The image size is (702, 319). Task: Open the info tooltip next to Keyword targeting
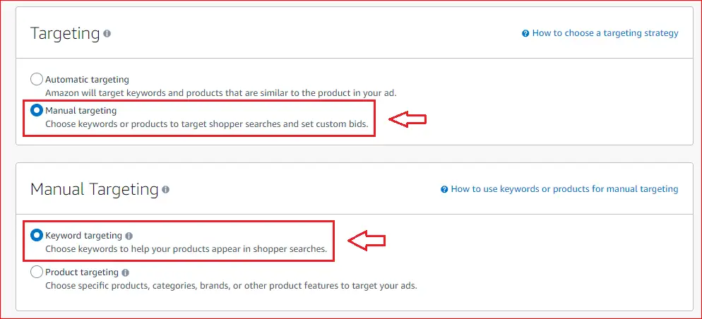click(x=129, y=236)
